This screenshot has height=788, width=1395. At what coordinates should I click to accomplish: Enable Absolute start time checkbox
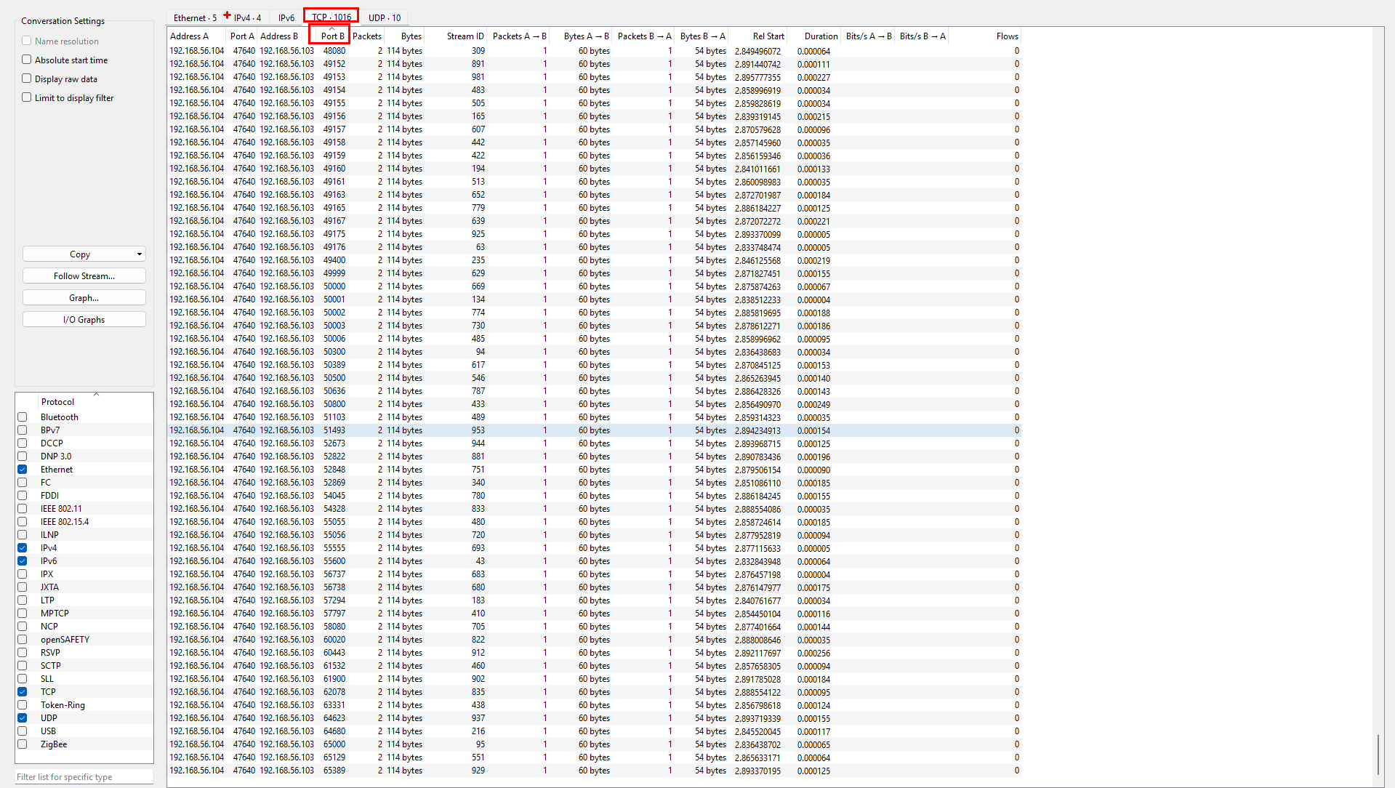point(27,60)
